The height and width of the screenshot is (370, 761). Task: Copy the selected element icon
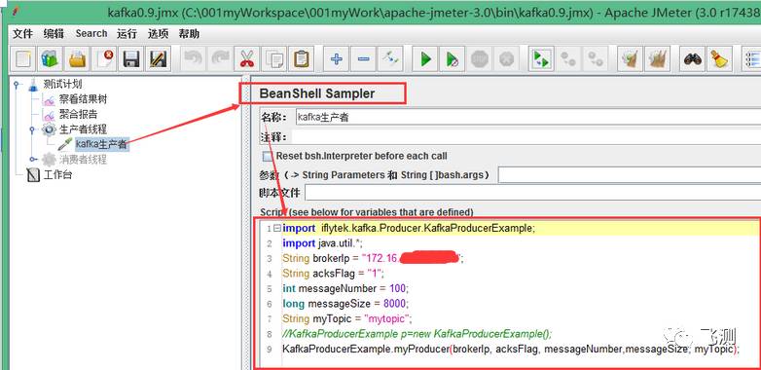pos(274,59)
